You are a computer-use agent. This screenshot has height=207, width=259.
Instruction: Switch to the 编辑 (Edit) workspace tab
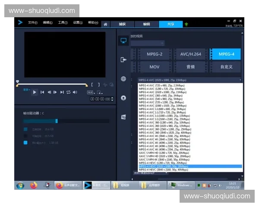click(146, 24)
